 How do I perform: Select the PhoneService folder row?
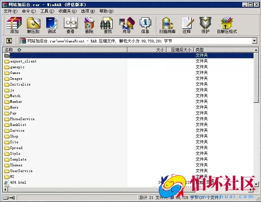[x=128, y=119]
